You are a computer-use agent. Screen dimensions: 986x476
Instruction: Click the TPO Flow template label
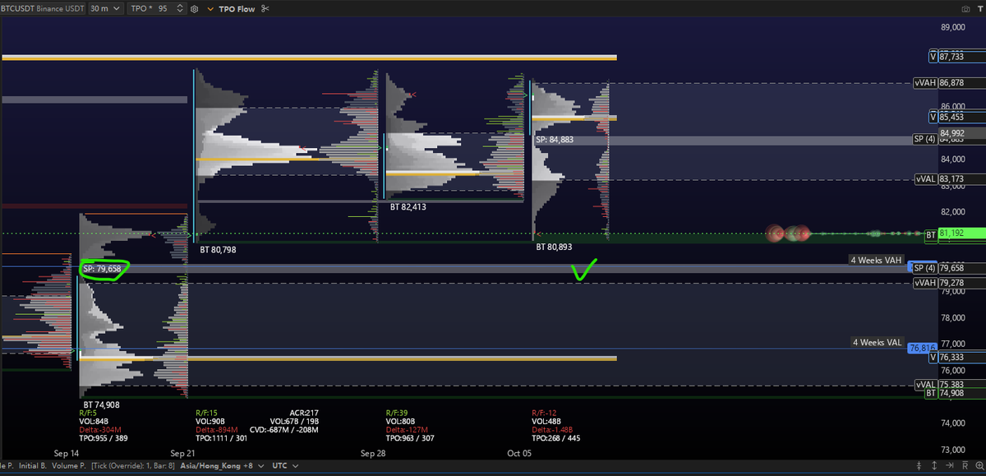(x=237, y=8)
